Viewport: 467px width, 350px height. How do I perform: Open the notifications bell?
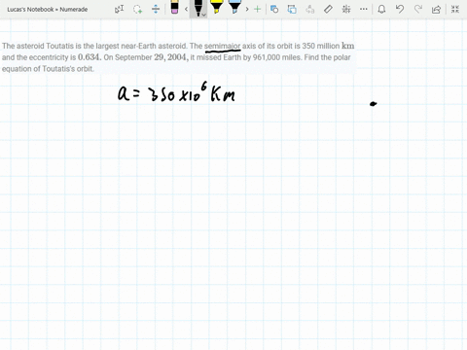click(x=381, y=9)
